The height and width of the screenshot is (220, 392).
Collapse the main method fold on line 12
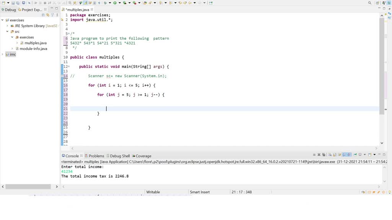[x=69, y=66]
